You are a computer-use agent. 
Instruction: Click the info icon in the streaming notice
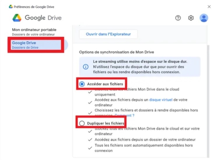click(x=86, y=67)
